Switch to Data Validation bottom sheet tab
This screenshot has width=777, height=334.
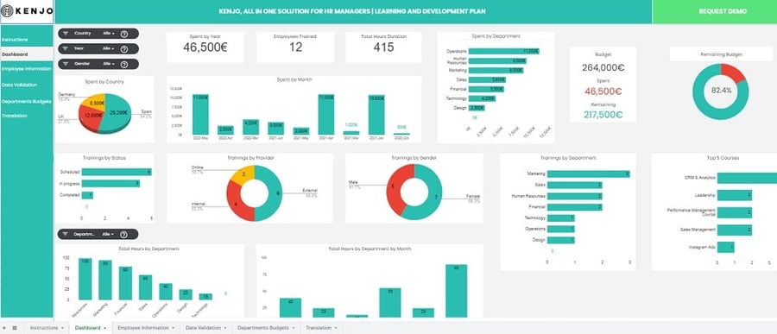[205, 328]
